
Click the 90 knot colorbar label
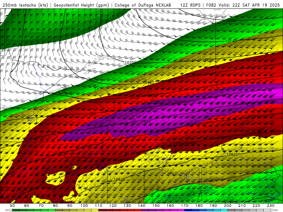point(70,206)
